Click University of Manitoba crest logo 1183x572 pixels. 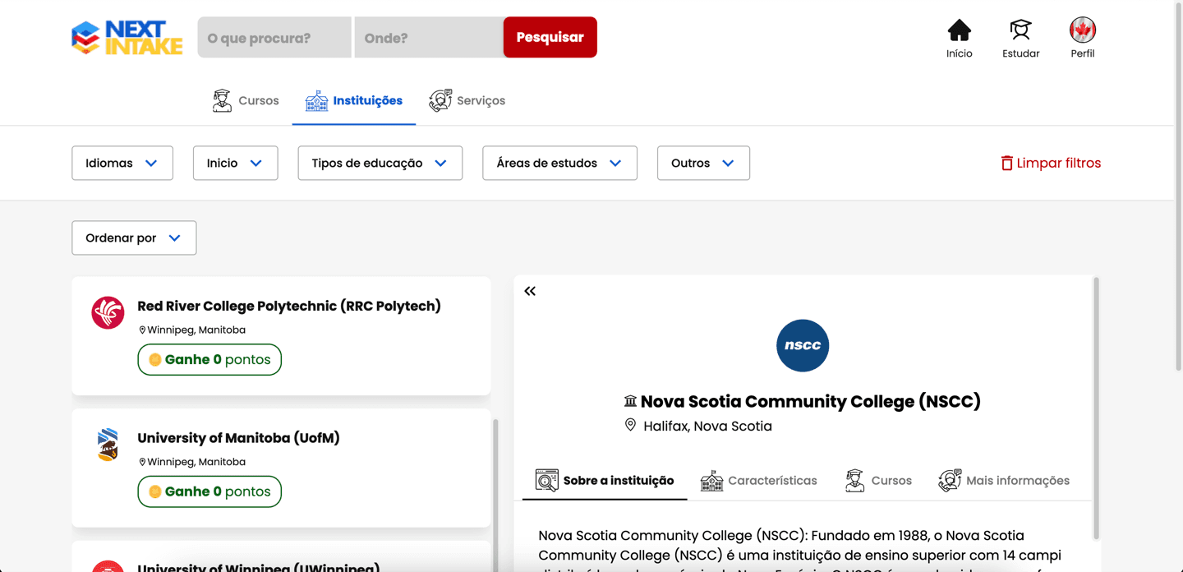click(x=108, y=445)
